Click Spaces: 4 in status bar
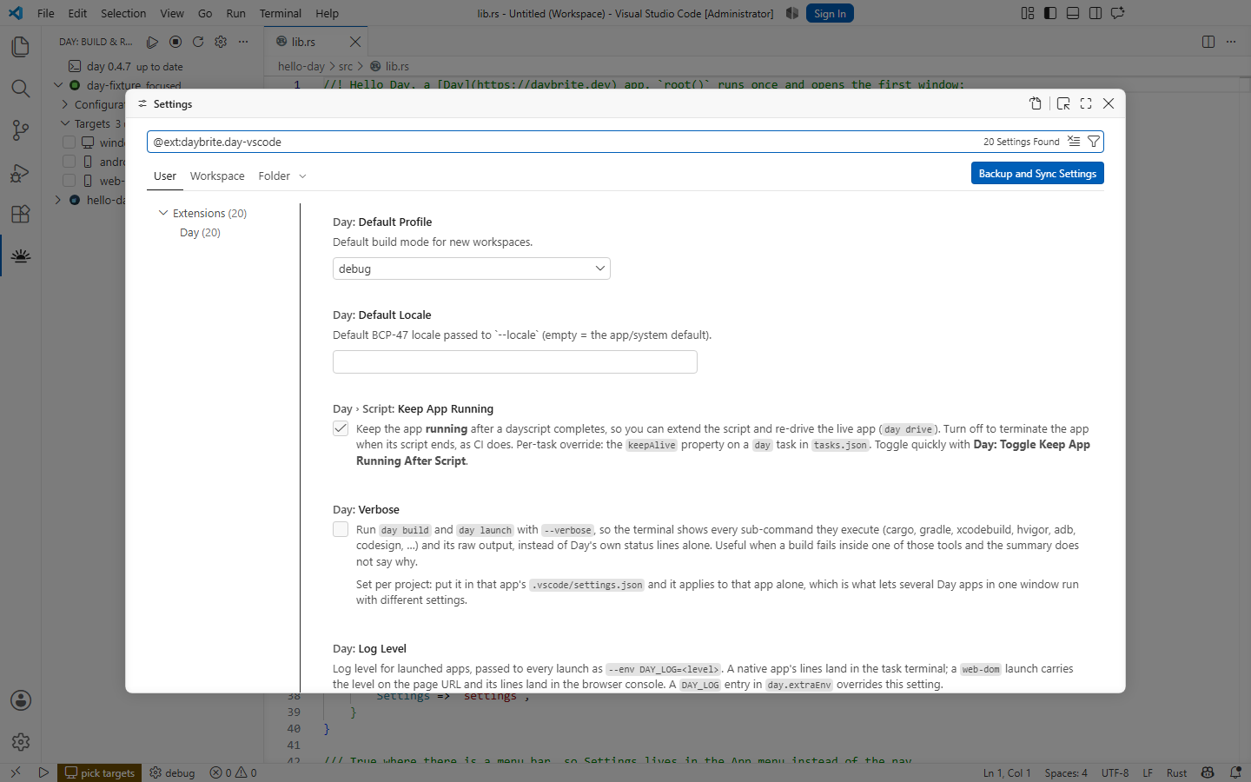The width and height of the screenshot is (1251, 782). pyautogui.click(x=1066, y=772)
